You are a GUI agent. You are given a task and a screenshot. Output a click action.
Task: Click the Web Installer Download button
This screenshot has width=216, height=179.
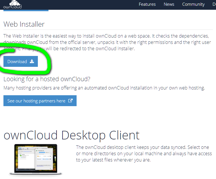(21, 61)
